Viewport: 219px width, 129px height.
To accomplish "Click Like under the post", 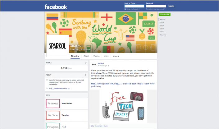I will (93, 126).
